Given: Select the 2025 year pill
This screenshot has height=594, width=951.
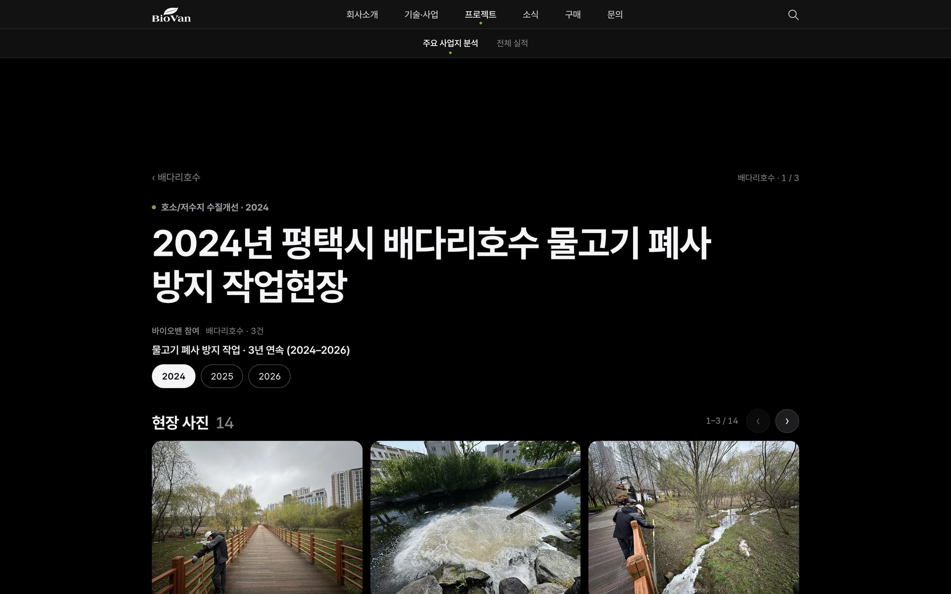Looking at the screenshot, I should click(222, 376).
